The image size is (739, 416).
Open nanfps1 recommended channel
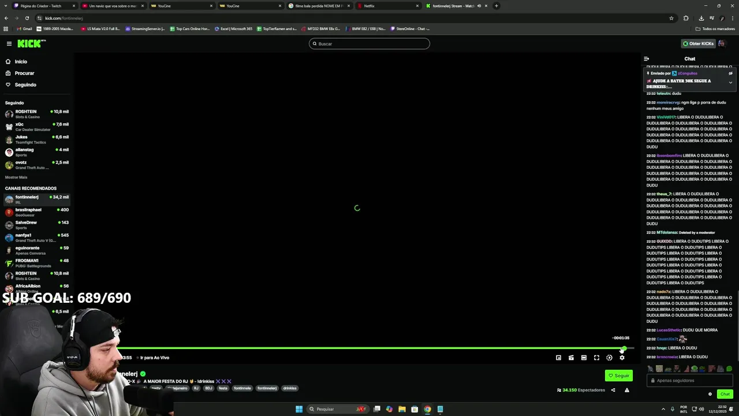point(37,237)
